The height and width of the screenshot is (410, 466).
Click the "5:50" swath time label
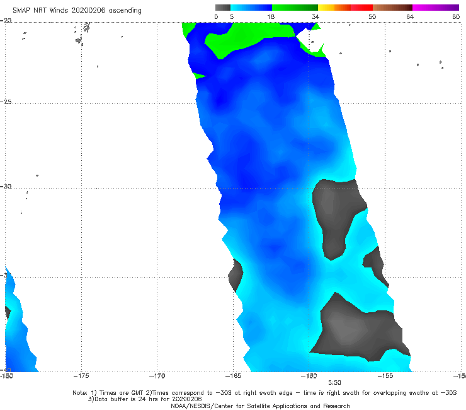click(334, 383)
